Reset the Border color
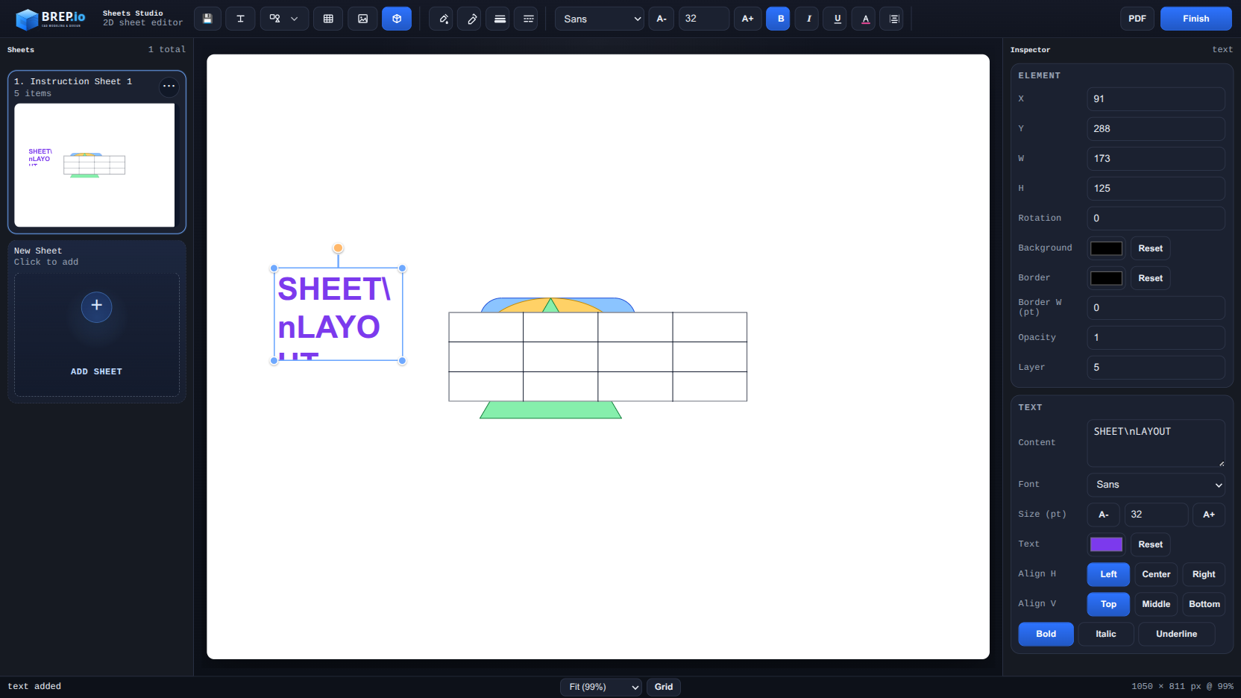The image size is (1241, 698). tap(1150, 278)
